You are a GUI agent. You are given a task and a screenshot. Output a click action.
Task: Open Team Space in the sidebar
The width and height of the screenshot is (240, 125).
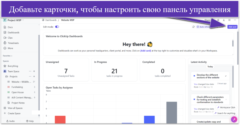point(14,71)
